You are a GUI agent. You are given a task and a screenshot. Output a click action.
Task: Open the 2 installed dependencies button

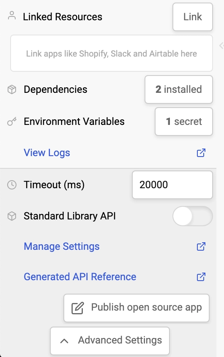179,89
